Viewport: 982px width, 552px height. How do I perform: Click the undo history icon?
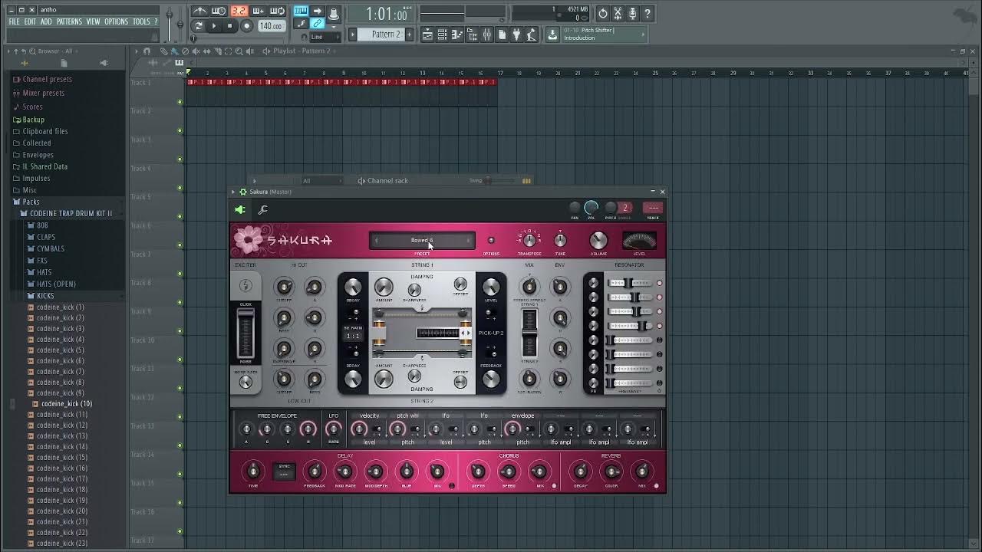(x=603, y=13)
